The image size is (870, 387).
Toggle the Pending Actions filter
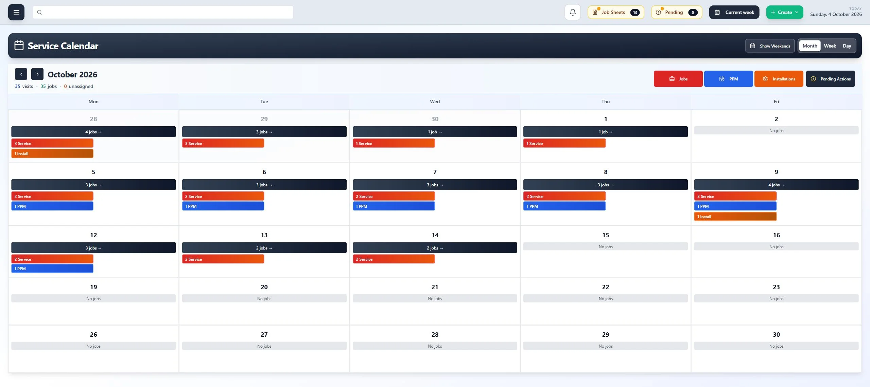point(830,79)
